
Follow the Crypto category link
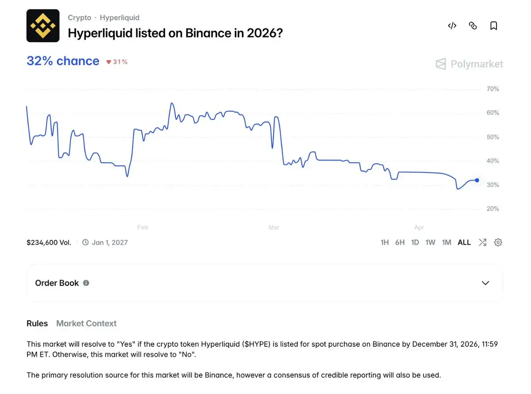pyautogui.click(x=79, y=18)
